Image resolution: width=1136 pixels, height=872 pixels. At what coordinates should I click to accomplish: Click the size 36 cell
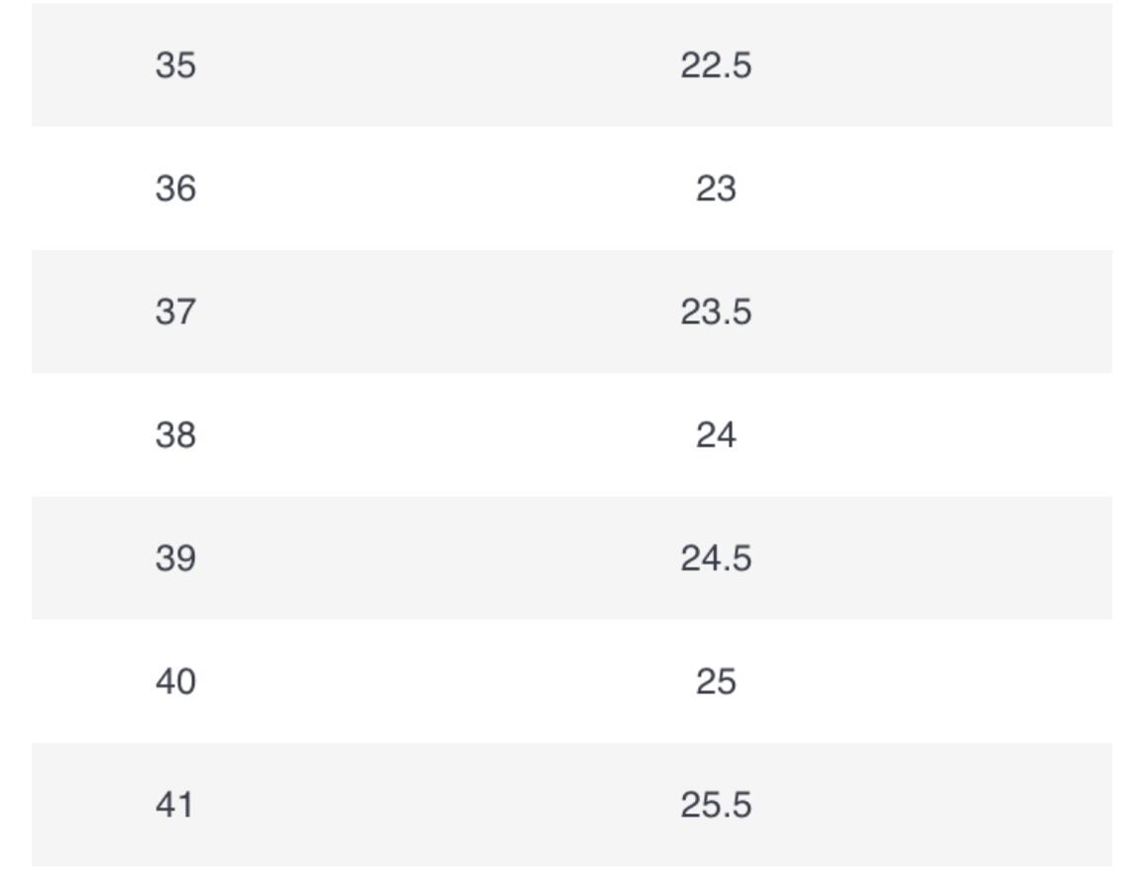click(x=175, y=188)
